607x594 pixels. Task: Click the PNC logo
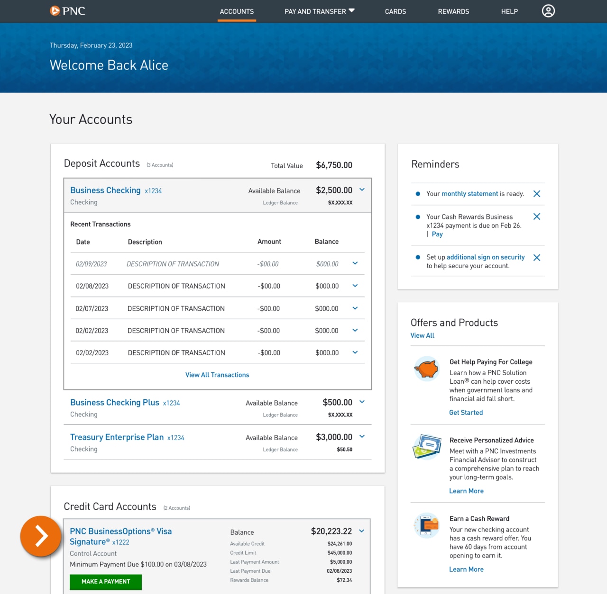(67, 11)
